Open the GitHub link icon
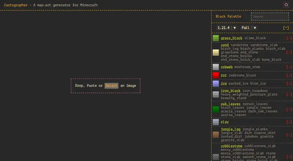Screen dimensions: 293x161 click(286, 5)
